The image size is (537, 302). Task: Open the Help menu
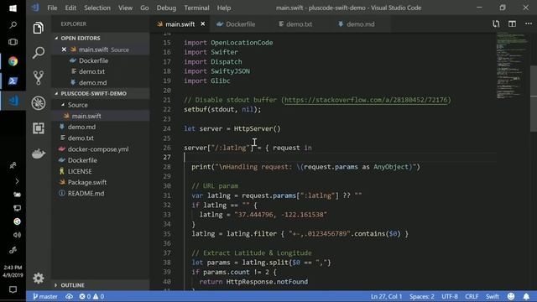[224, 8]
